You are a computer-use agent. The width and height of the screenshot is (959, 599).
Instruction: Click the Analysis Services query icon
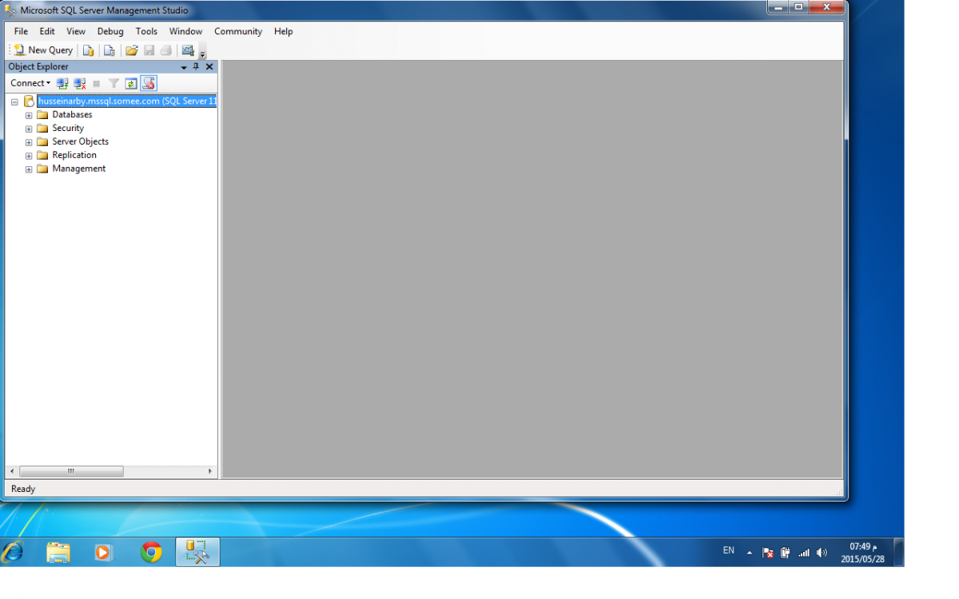pyautogui.click(x=109, y=50)
